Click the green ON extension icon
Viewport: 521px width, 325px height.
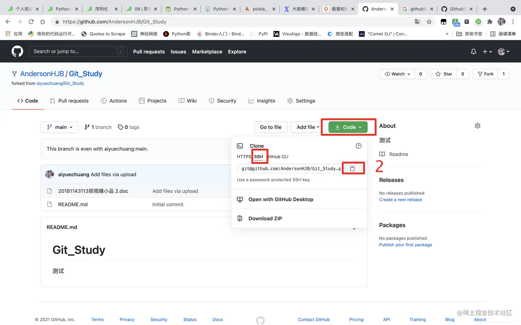point(456,22)
